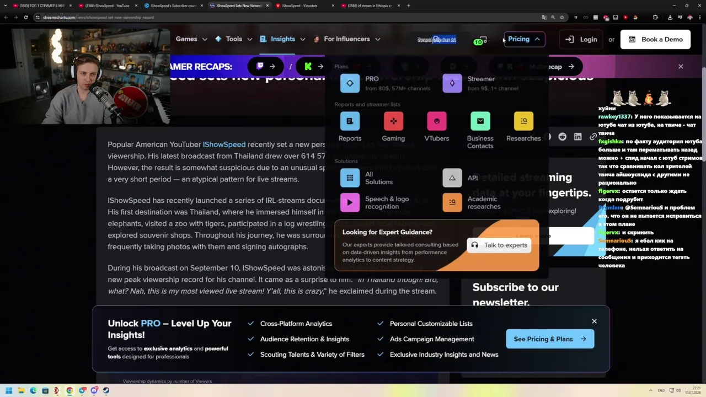Click the ENG language indicator

pyautogui.click(x=661, y=390)
